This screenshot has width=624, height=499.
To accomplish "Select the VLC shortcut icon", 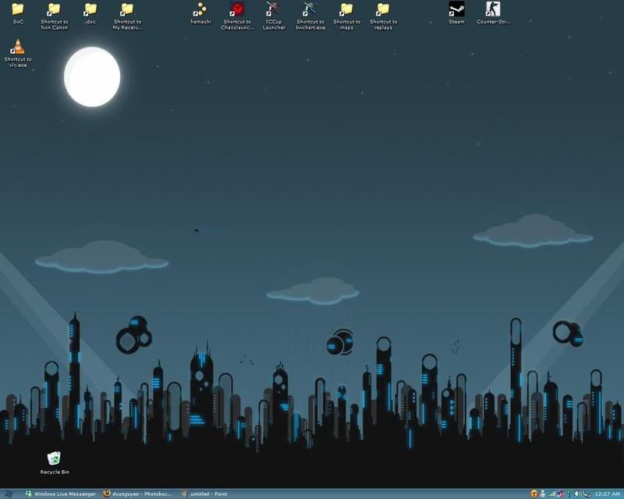I will [x=18, y=53].
